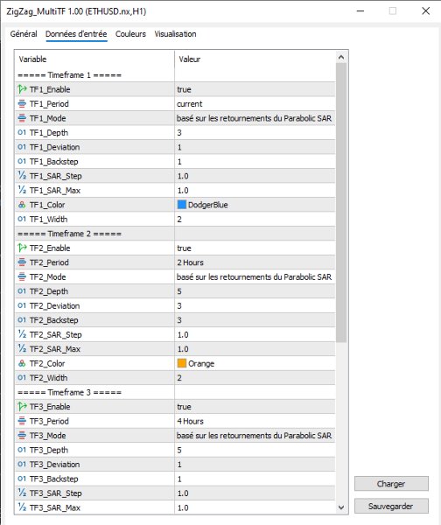
Task: Click the DodgerBlue color swatch for TF1_Color
Action: tap(181, 205)
